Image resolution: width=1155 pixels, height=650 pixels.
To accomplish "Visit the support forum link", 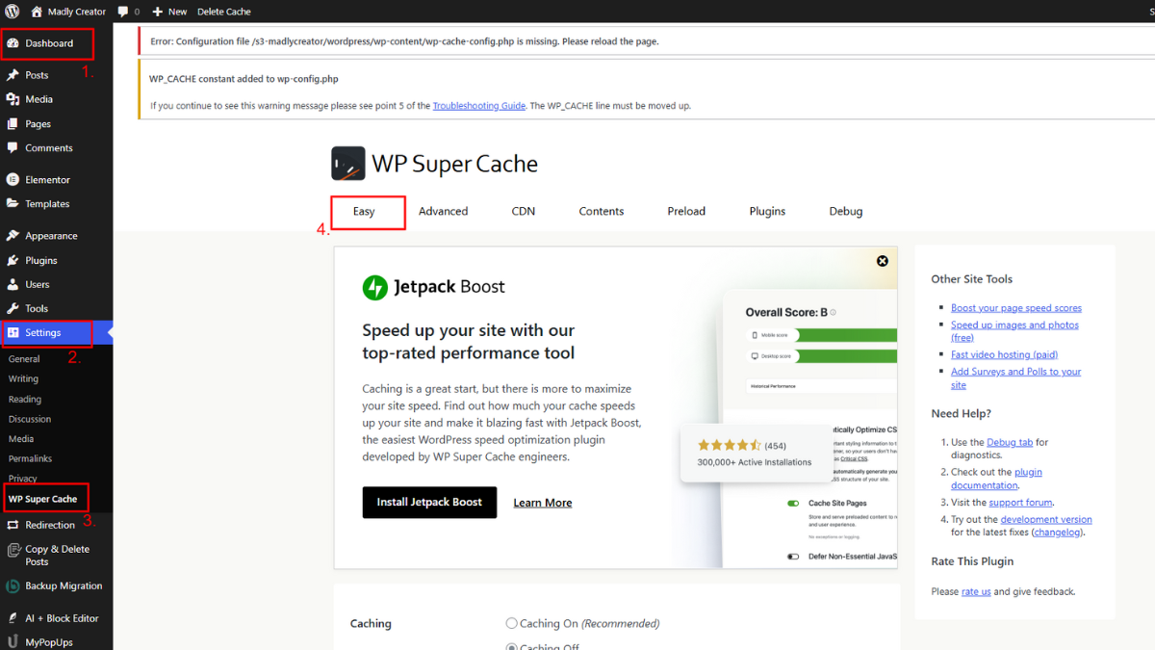I will coord(1020,502).
